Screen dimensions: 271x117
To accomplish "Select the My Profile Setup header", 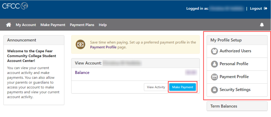I will (x=226, y=40).
